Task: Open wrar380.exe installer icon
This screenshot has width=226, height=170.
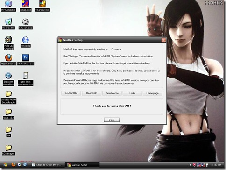Action: pos(42,6)
